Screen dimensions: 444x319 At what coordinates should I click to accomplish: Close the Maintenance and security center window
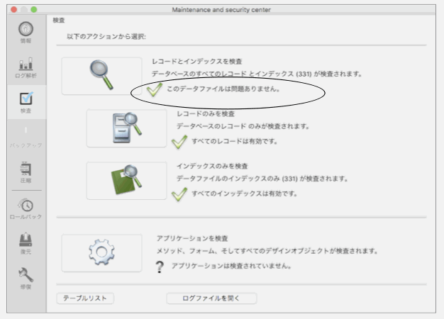(12, 8)
